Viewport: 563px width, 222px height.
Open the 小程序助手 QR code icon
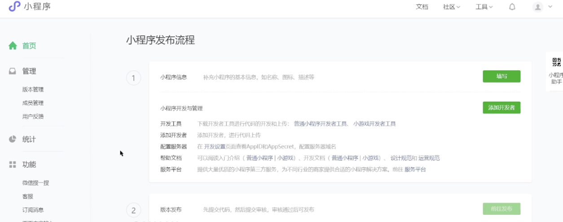(x=557, y=62)
